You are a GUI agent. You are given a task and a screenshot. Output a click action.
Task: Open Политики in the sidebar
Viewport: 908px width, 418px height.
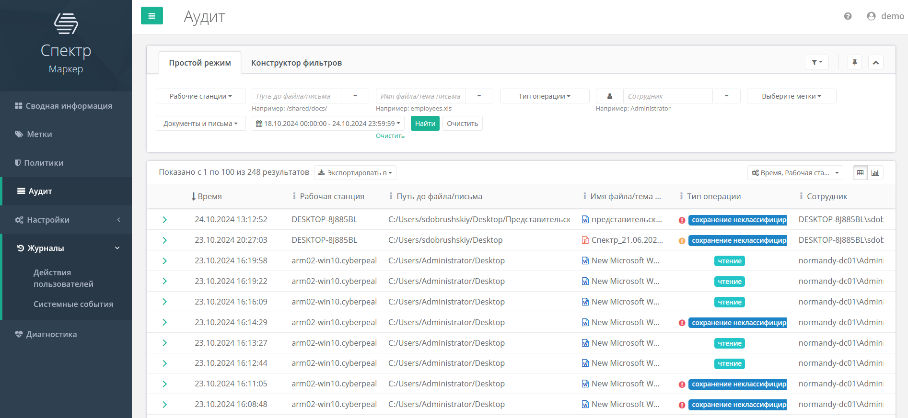point(44,163)
